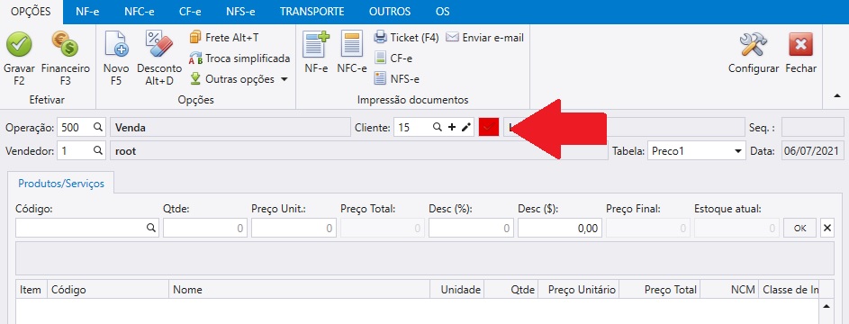This screenshot has height=324, width=849.
Task: Open TRANSPORTE ribbon tab
Action: 312,12
